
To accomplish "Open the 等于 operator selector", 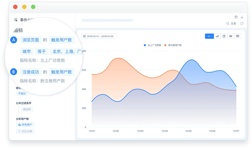I will [x=41, y=52].
